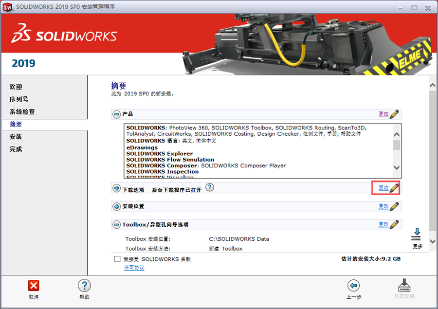This screenshot has height=309, width=438.
Task: Click the C:\SOLIDWORKS Data path text
Action: (239, 239)
